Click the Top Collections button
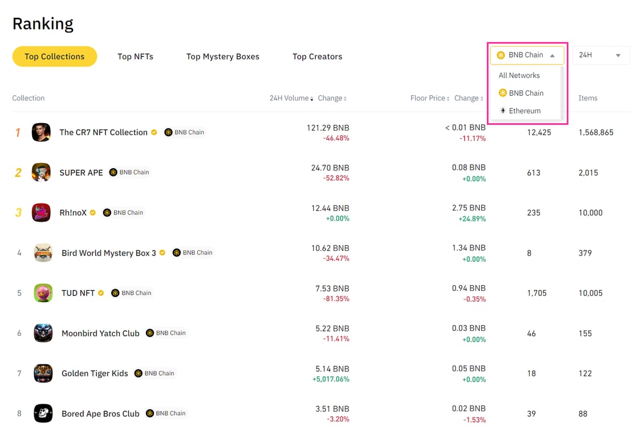The width and height of the screenshot is (638, 438). [55, 56]
